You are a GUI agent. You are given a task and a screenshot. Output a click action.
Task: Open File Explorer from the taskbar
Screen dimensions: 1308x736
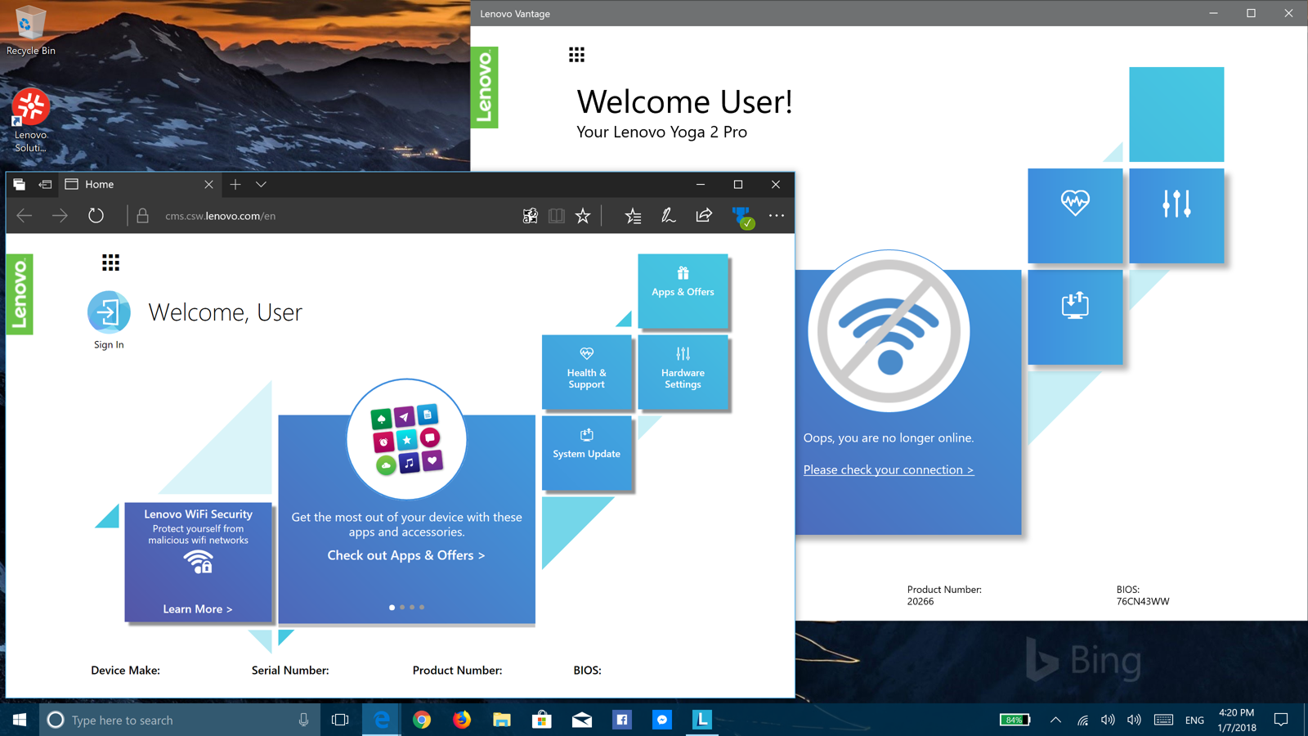(x=502, y=720)
